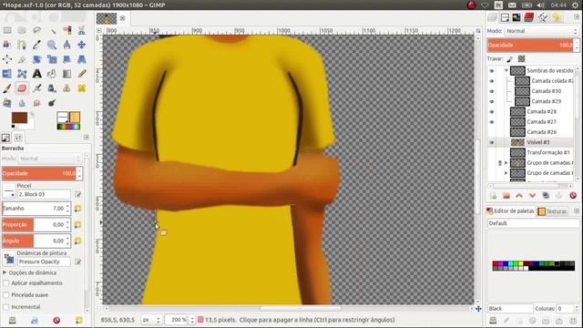This screenshot has height=328, width=583.
Task: Hide the Camada #27 layer
Action: click(492, 122)
